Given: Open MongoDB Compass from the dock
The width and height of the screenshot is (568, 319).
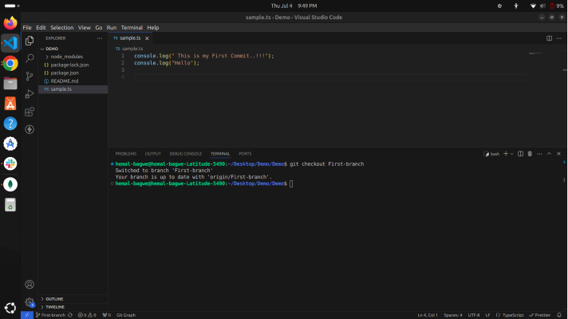Looking at the screenshot, I should (10, 184).
